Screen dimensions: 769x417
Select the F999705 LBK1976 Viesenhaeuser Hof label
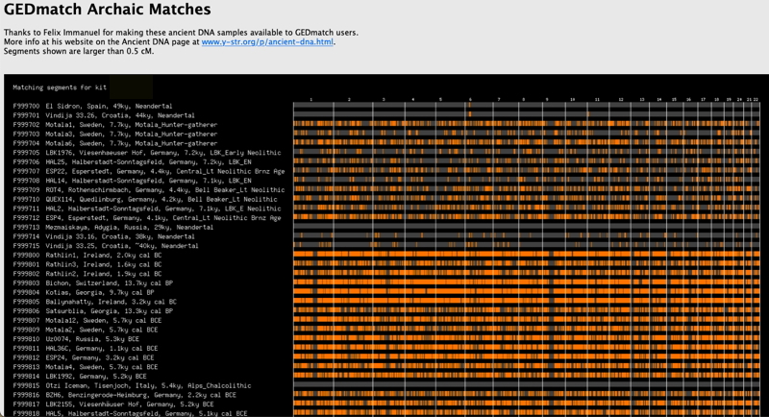[147, 153]
